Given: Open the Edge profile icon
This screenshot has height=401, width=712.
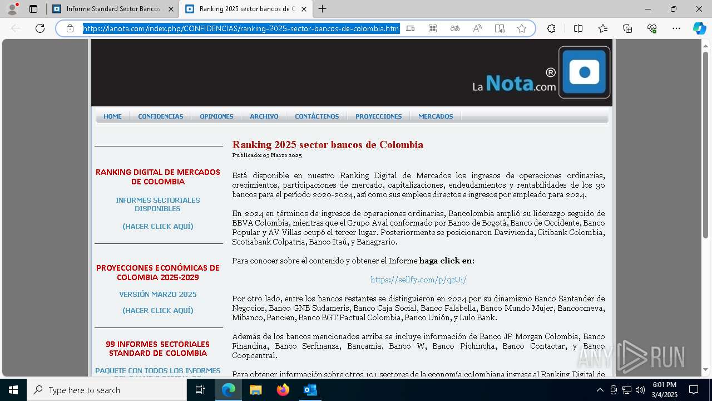Looking at the screenshot, I should click(x=12, y=9).
